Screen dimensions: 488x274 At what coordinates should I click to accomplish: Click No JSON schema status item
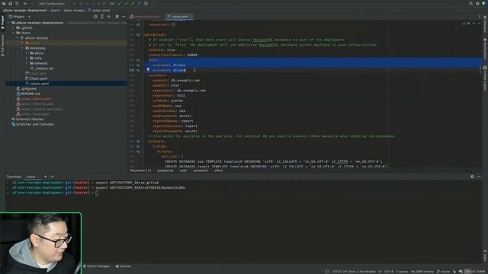(422, 272)
